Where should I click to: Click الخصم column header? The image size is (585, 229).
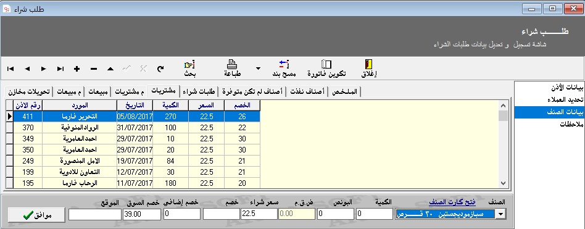point(242,106)
